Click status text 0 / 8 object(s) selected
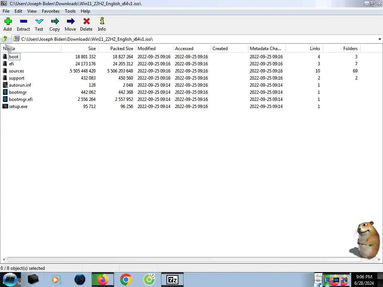The width and height of the screenshot is (383, 287). (x=23, y=268)
